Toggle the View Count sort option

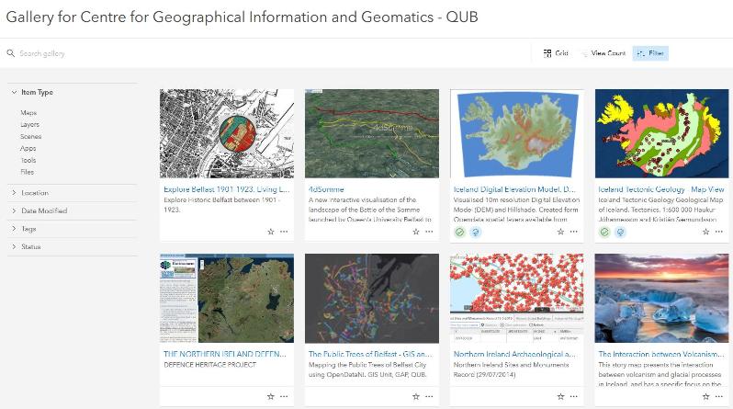click(602, 53)
